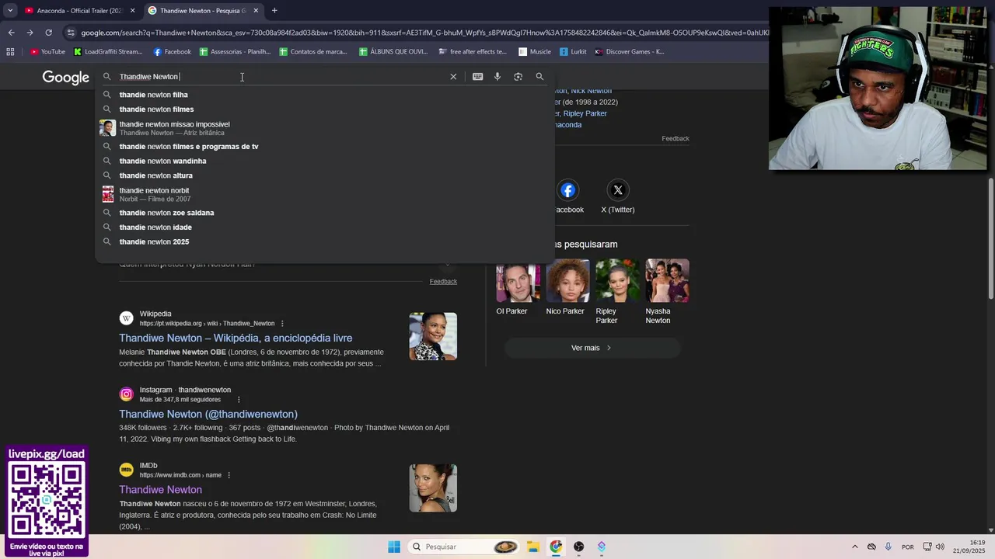Screen dimensions: 995x559
Task: Open the YouTube bookmark
Action: pyautogui.click(x=47, y=52)
